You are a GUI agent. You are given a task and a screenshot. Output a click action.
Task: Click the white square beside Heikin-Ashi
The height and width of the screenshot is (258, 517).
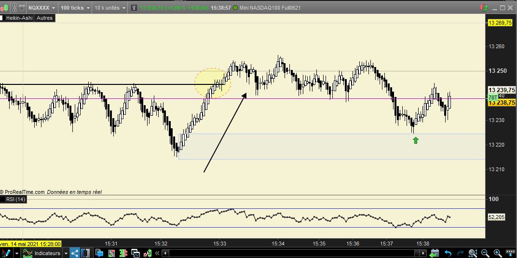(x=1, y=18)
